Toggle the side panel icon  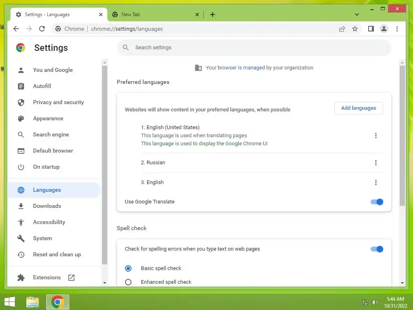pos(371,29)
